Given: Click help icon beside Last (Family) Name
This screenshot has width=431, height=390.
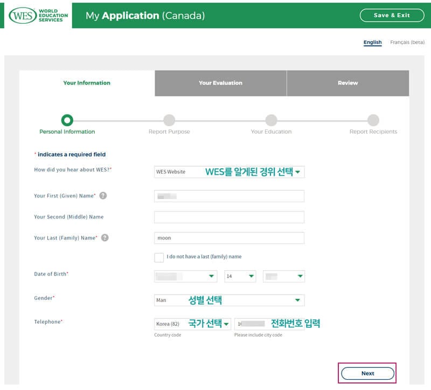Looking at the screenshot, I should click(x=105, y=237).
